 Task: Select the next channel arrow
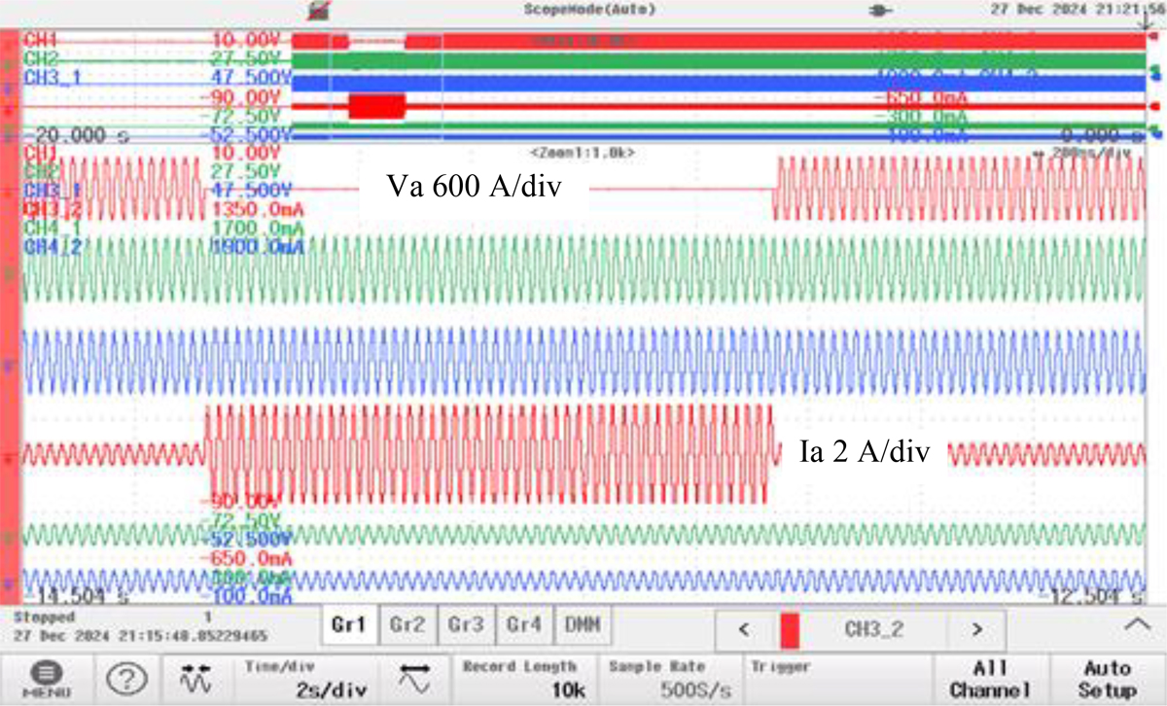975,629
